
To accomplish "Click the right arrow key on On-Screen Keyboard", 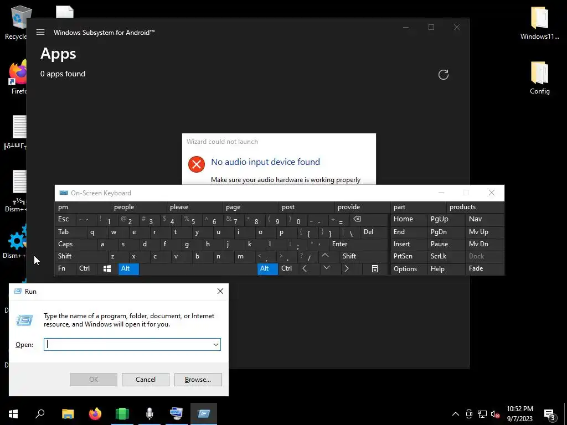I will [347, 268].
